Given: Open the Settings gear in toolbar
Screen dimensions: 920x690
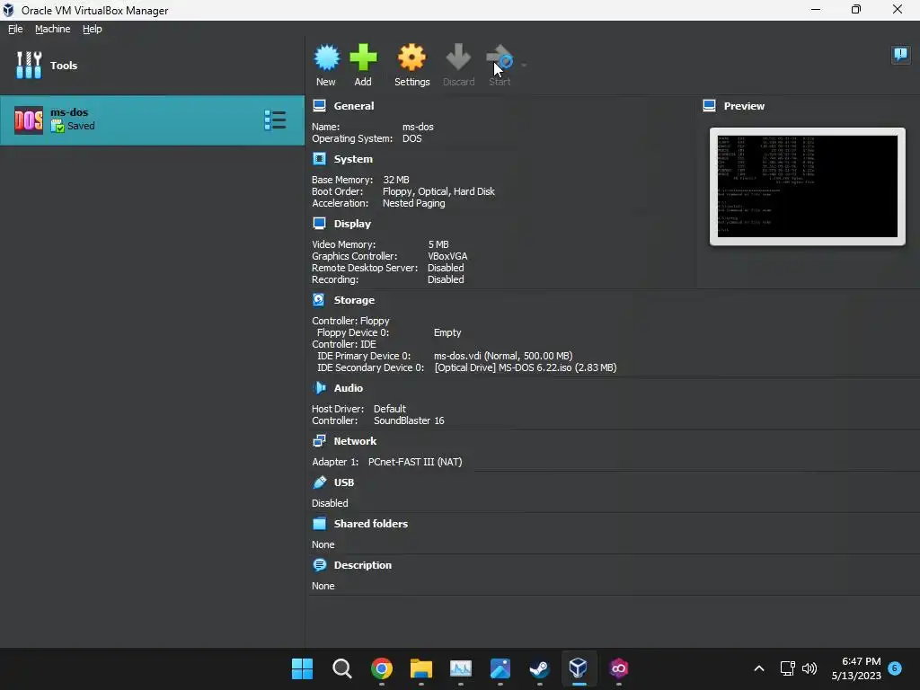Looking at the screenshot, I should (411, 57).
